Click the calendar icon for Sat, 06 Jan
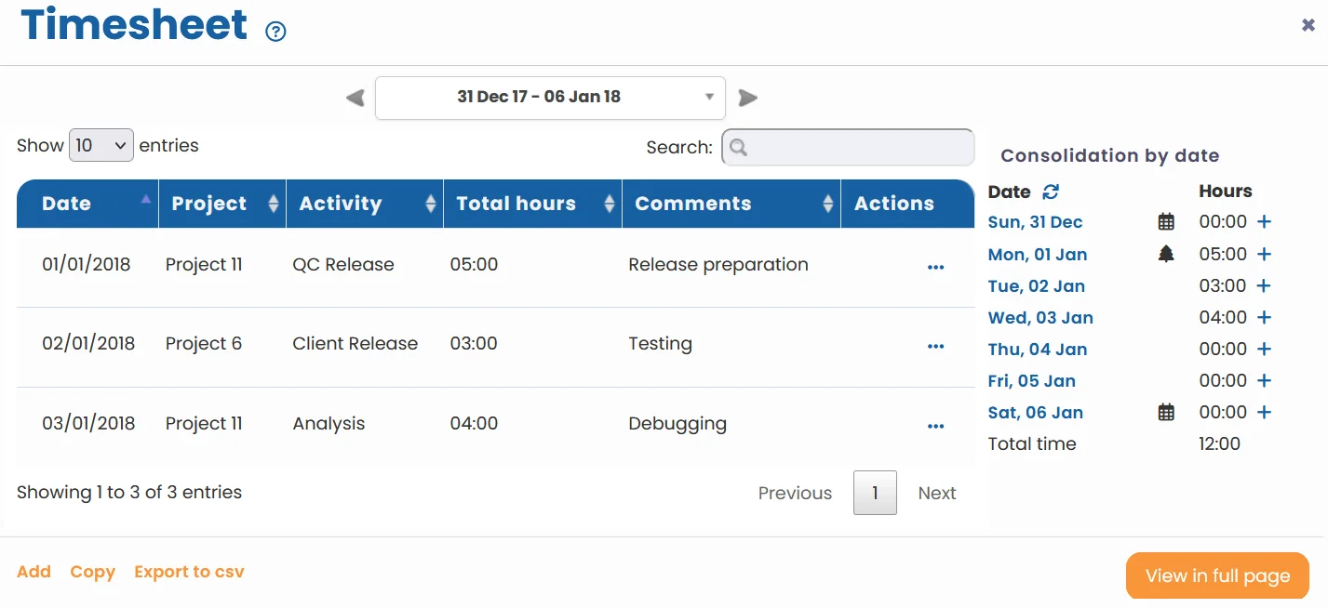 pyautogui.click(x=1166, y=412)
